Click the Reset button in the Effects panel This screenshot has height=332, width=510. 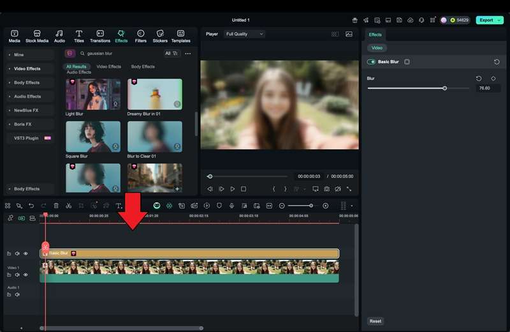tap(375, 321)
